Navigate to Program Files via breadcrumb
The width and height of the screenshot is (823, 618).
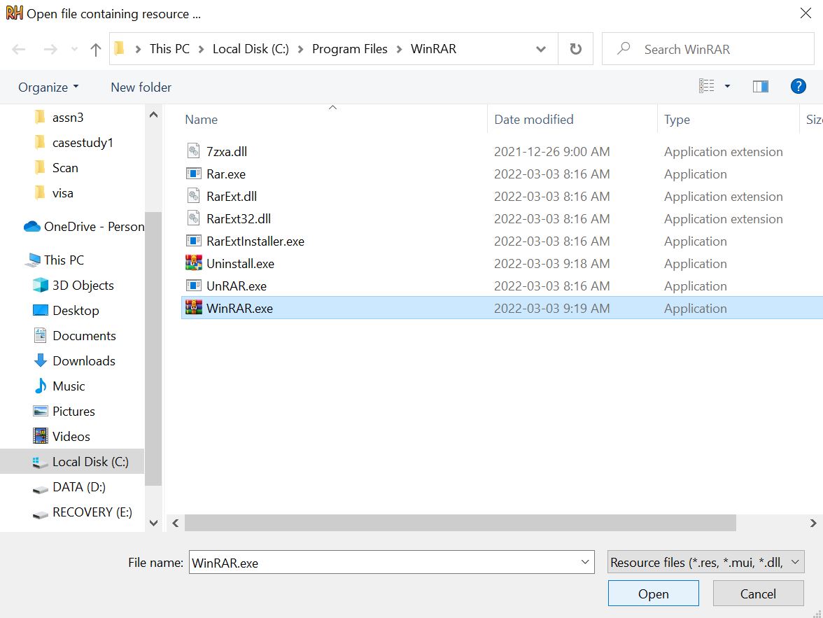[x=350, y=48]
